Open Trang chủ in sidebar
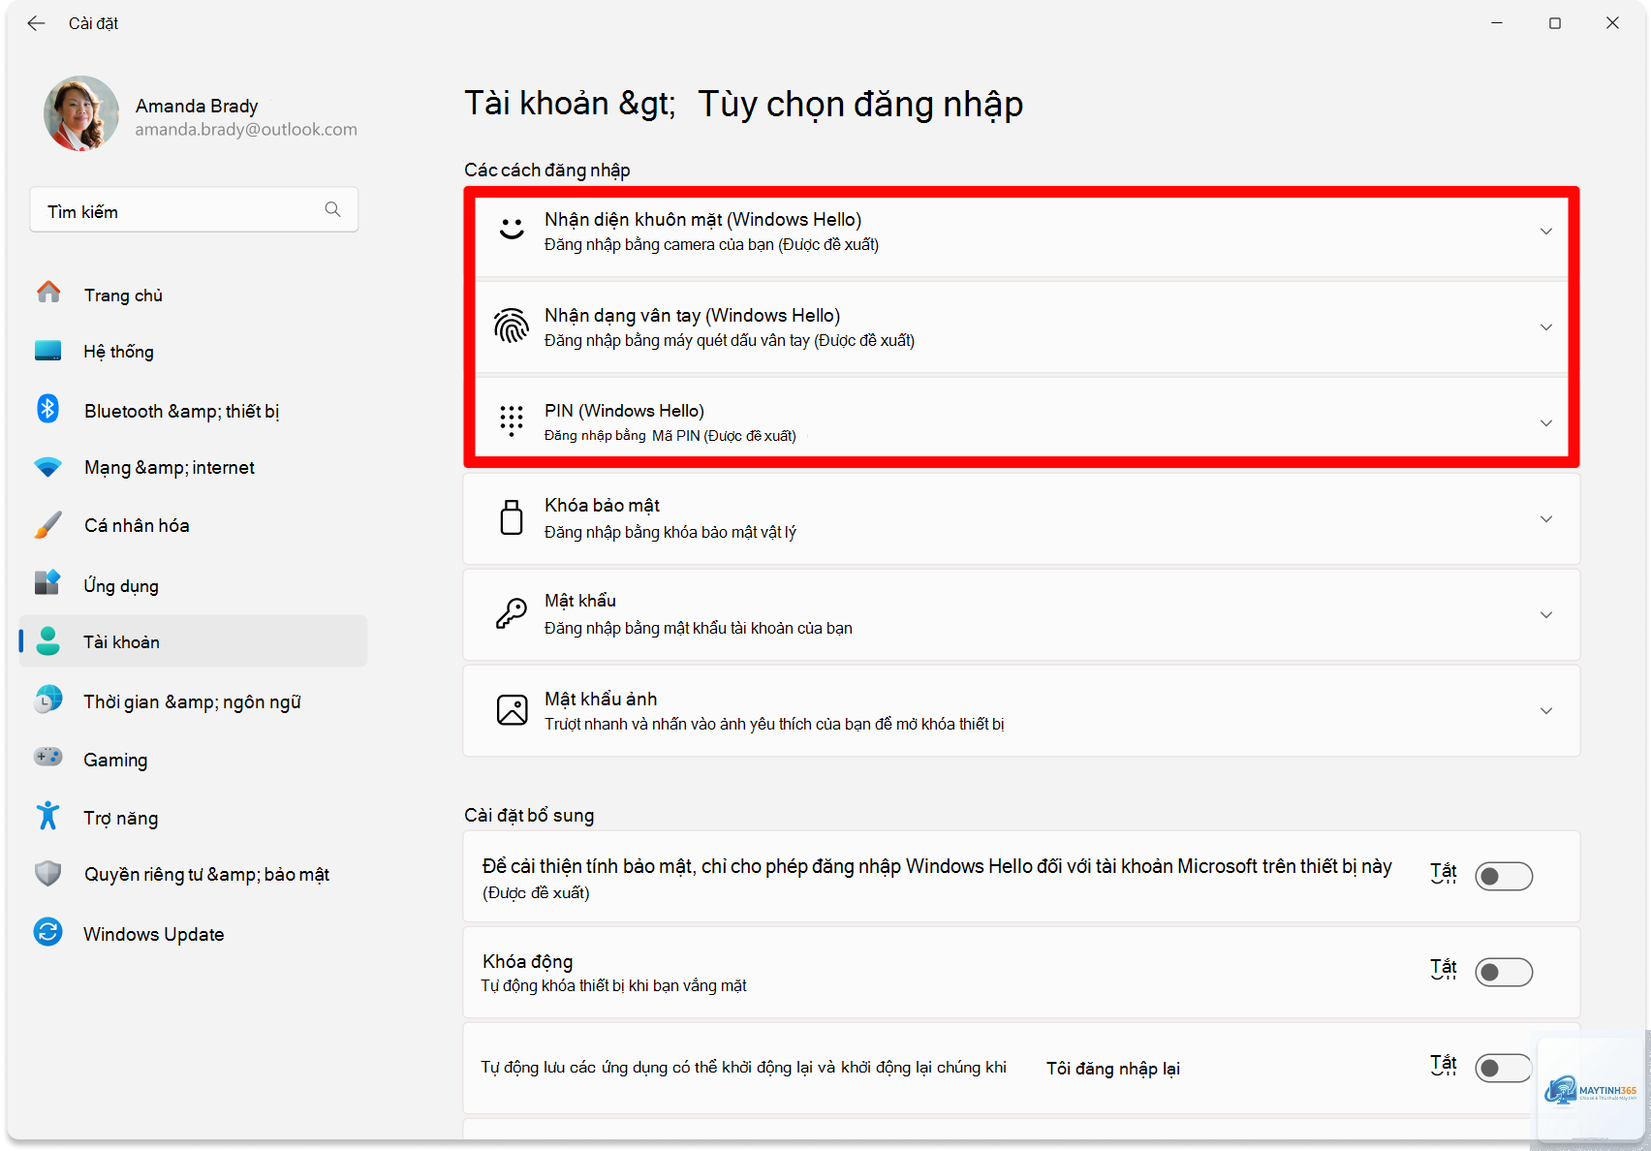The image size is (1651, 1151). [x=194, y=295]
